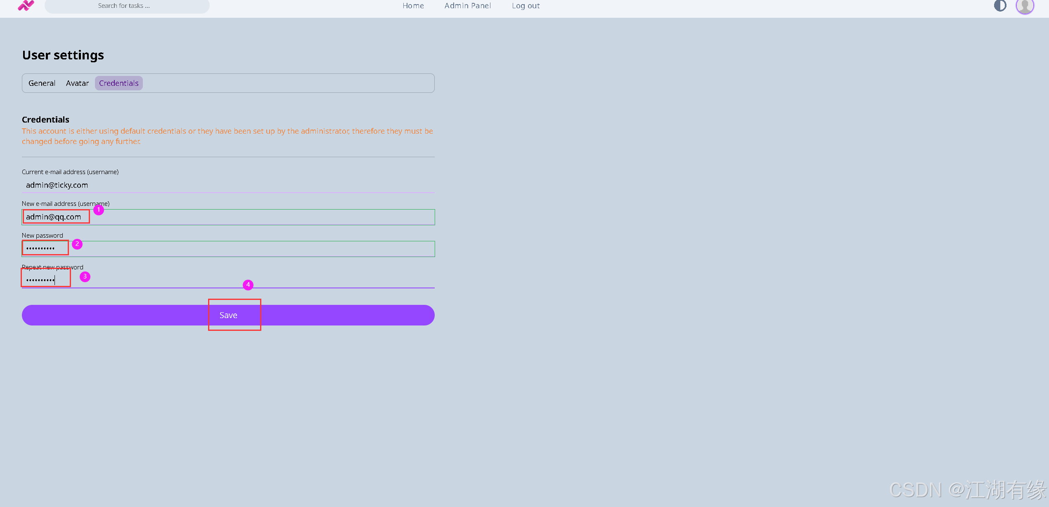
Task: Click the pink marker numbered 3
Action: coord(85,276)
